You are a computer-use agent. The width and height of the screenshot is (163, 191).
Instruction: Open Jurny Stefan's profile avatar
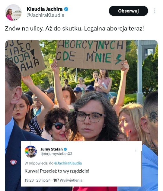tap(31, 151)
